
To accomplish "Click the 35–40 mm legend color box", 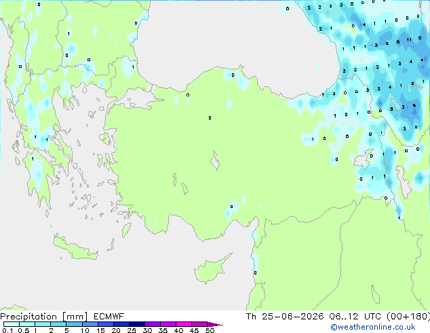I will [x=168, y=324].
